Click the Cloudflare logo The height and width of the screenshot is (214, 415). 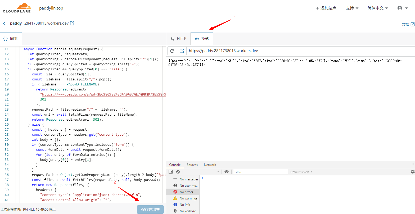click(x=17, y=8)
